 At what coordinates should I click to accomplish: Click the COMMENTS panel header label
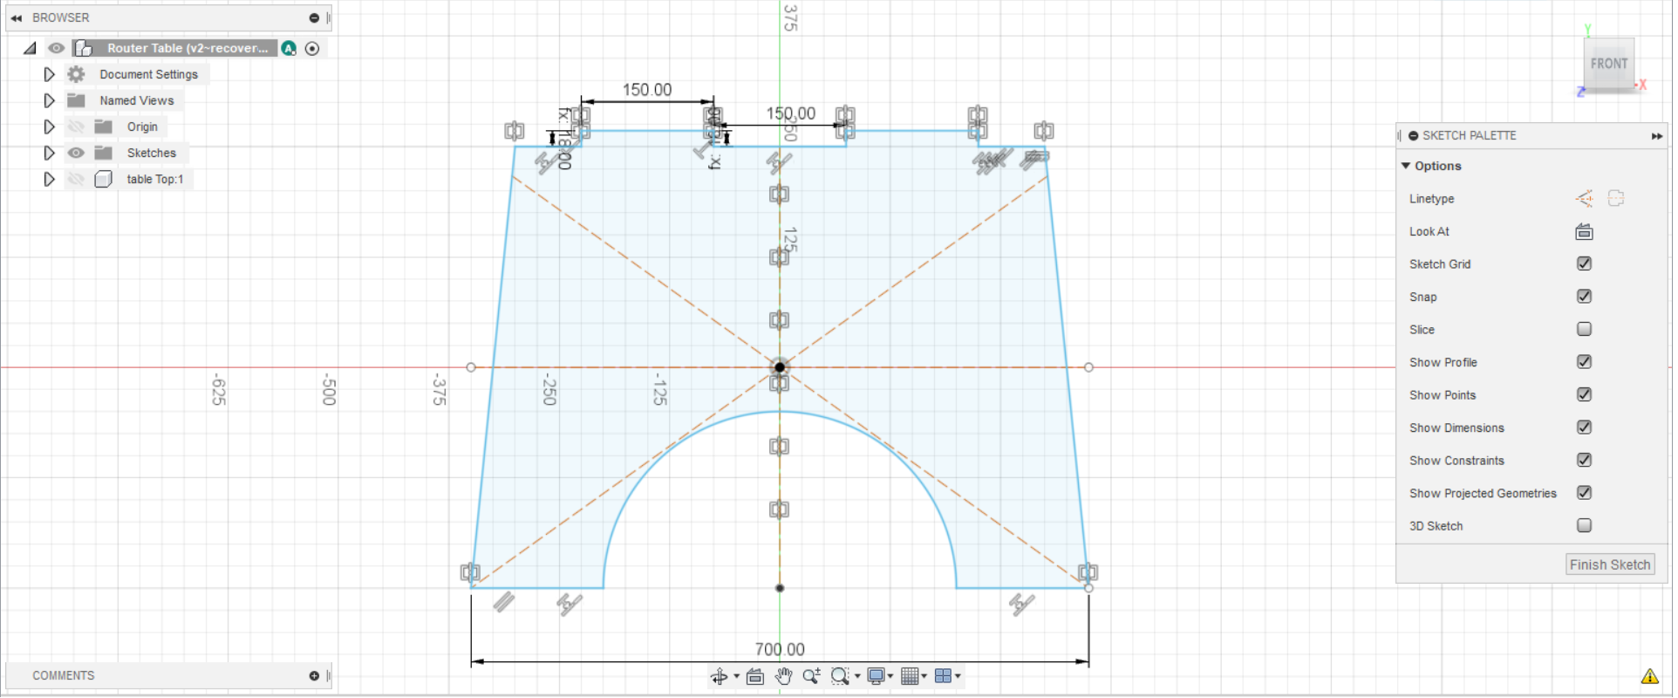tap(64, 676)
